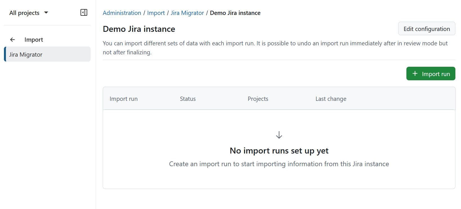Click the No import runs set up yet message
The height and width of the screenshot is (209, 461).
point(279,151)
